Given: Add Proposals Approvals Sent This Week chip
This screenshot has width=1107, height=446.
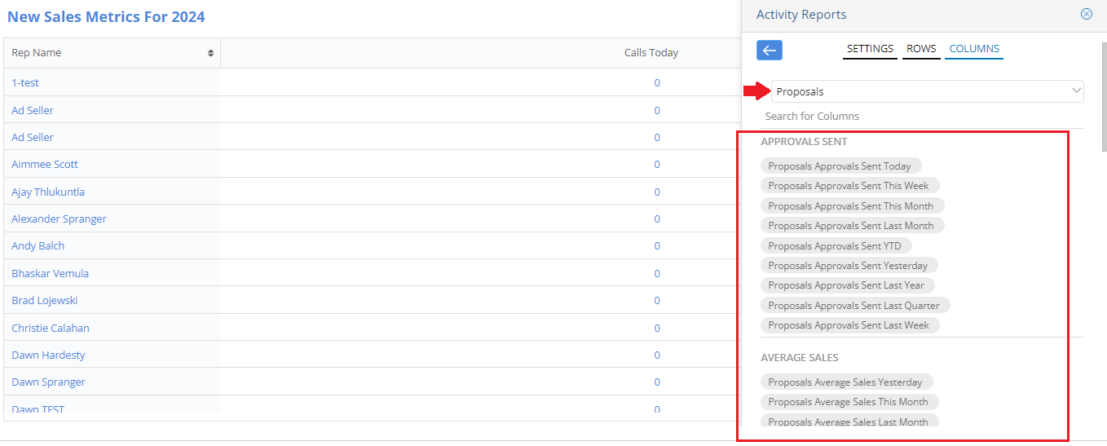Looking at the screenshot, I should [x=849, y=186].
